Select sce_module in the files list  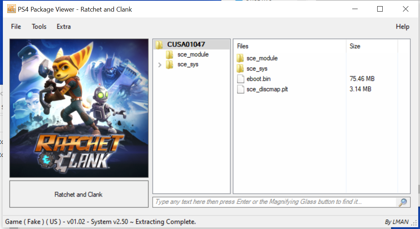(x=262, y=58)
